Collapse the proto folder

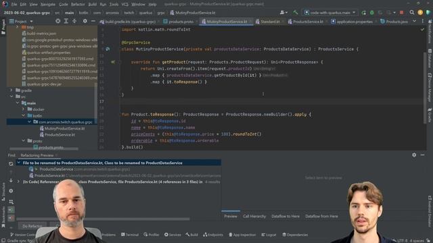pos(24,141)
